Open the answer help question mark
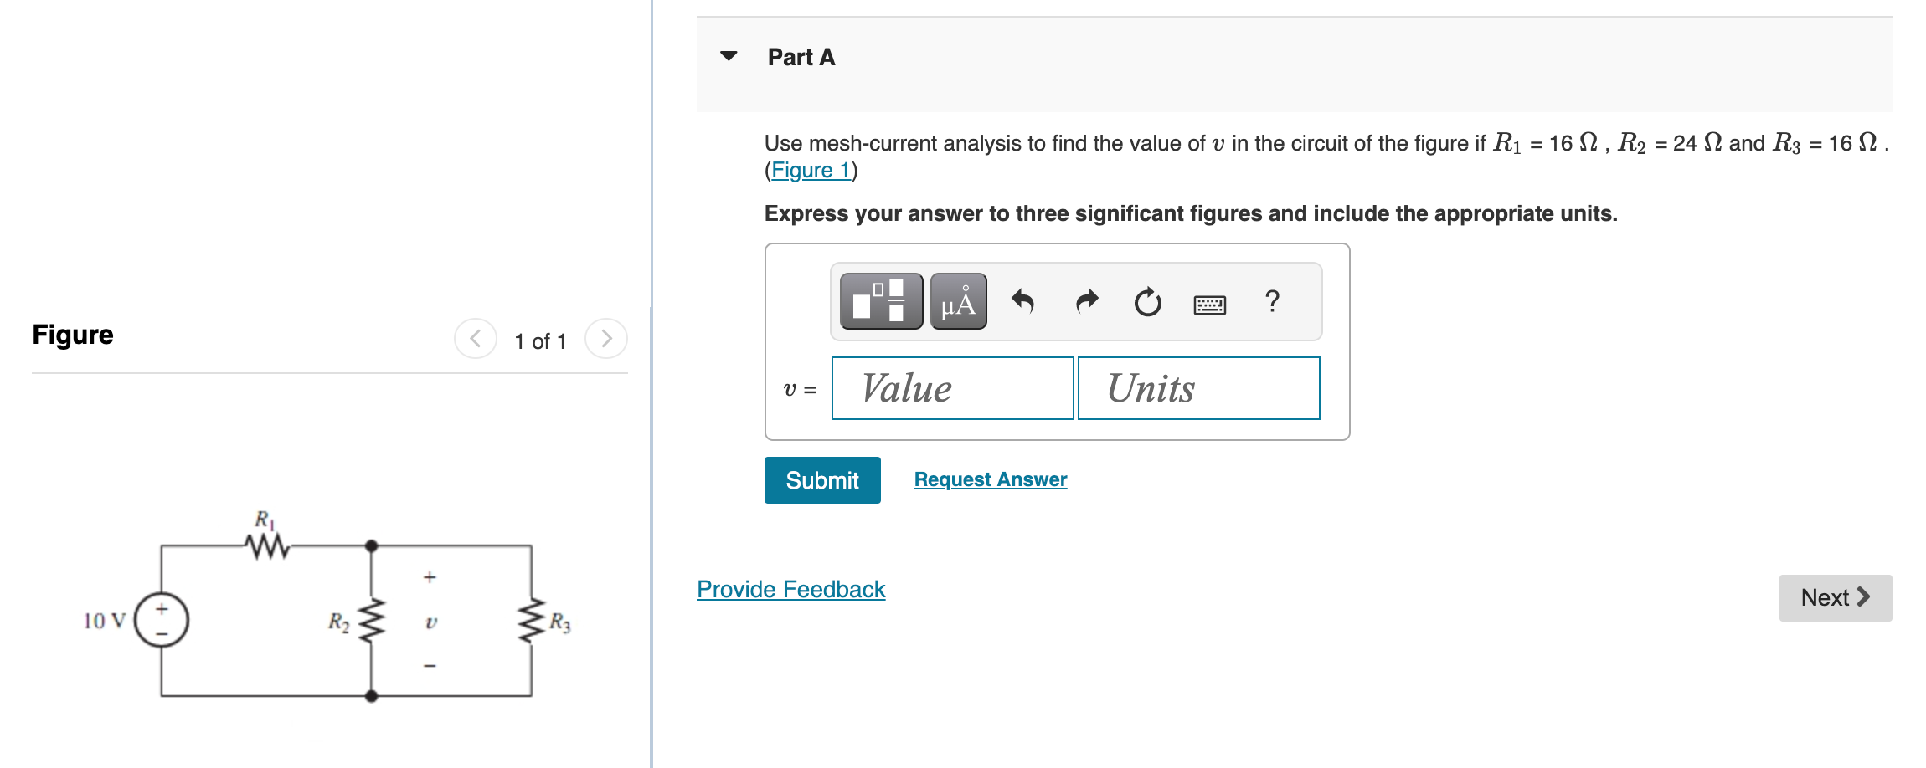 [1272, 301]
